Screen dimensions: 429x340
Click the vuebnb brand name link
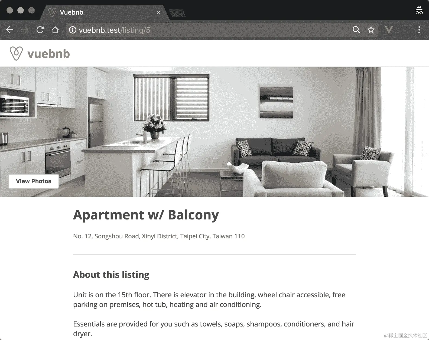[x=49, y=54]
